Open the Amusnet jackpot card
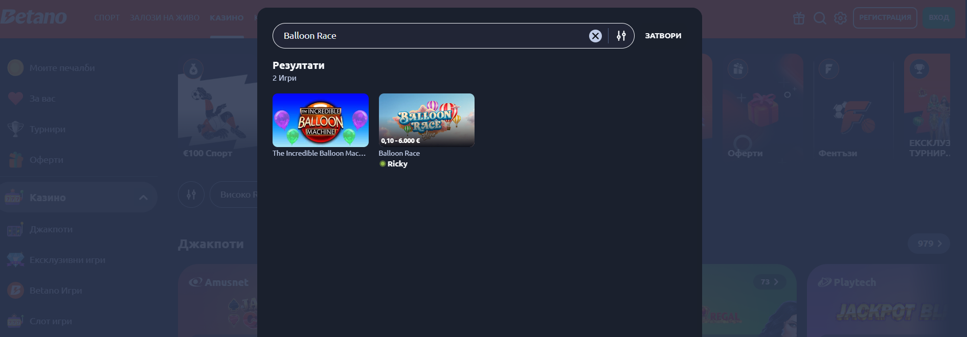Screen dimensions: 967x337 pyautogui.click(x=218, y=300)
